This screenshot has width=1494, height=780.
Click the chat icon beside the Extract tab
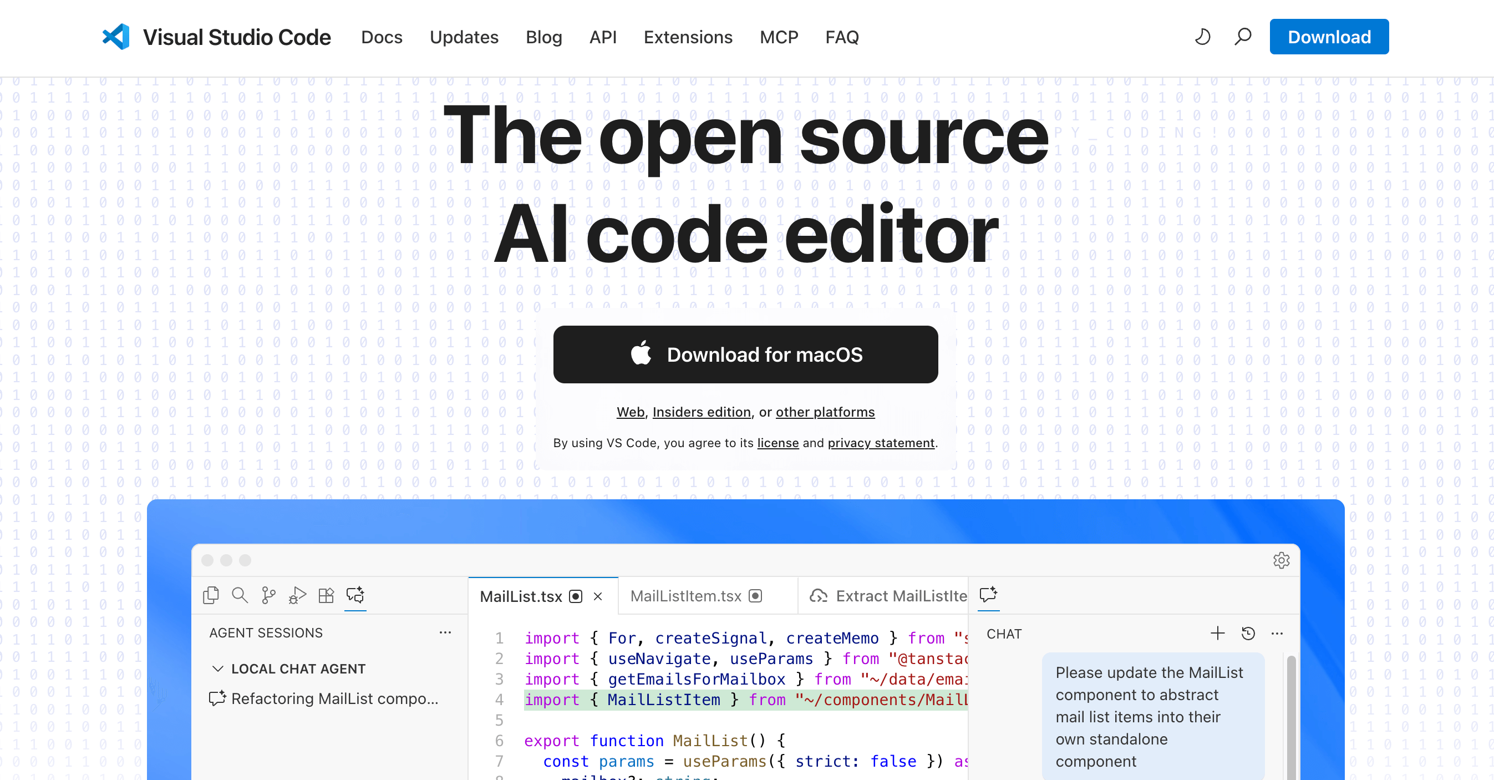tap(988, 595)
